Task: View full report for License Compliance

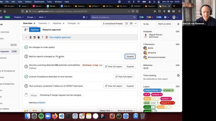Action: point(124,77)
